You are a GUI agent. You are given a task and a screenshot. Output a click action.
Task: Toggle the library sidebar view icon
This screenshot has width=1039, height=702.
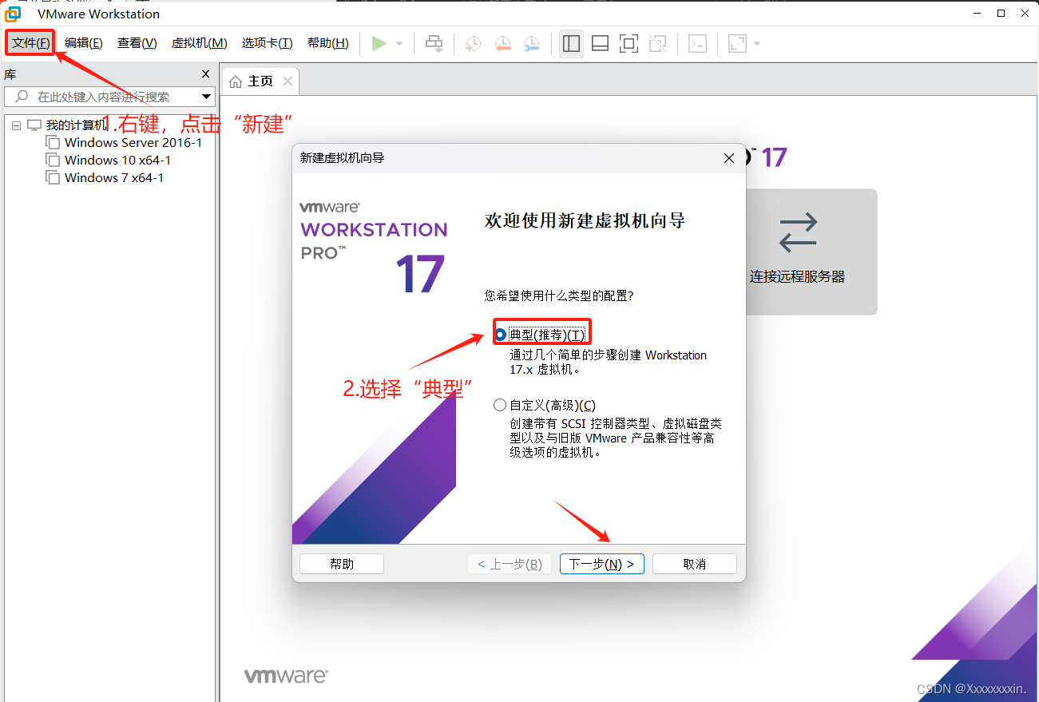571,43
